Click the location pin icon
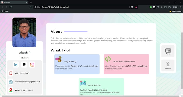 pos(11,90)
